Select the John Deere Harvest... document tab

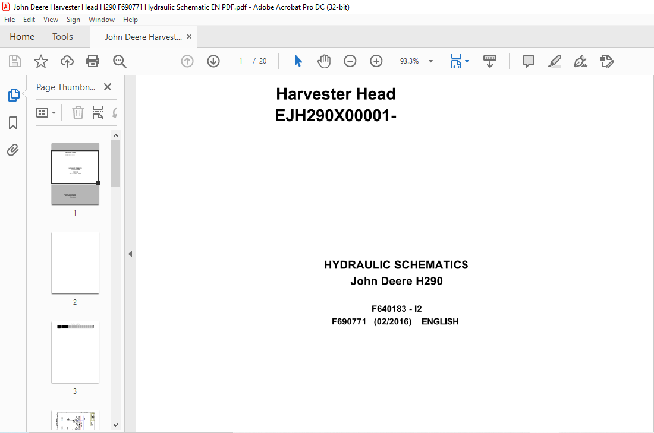143,37
